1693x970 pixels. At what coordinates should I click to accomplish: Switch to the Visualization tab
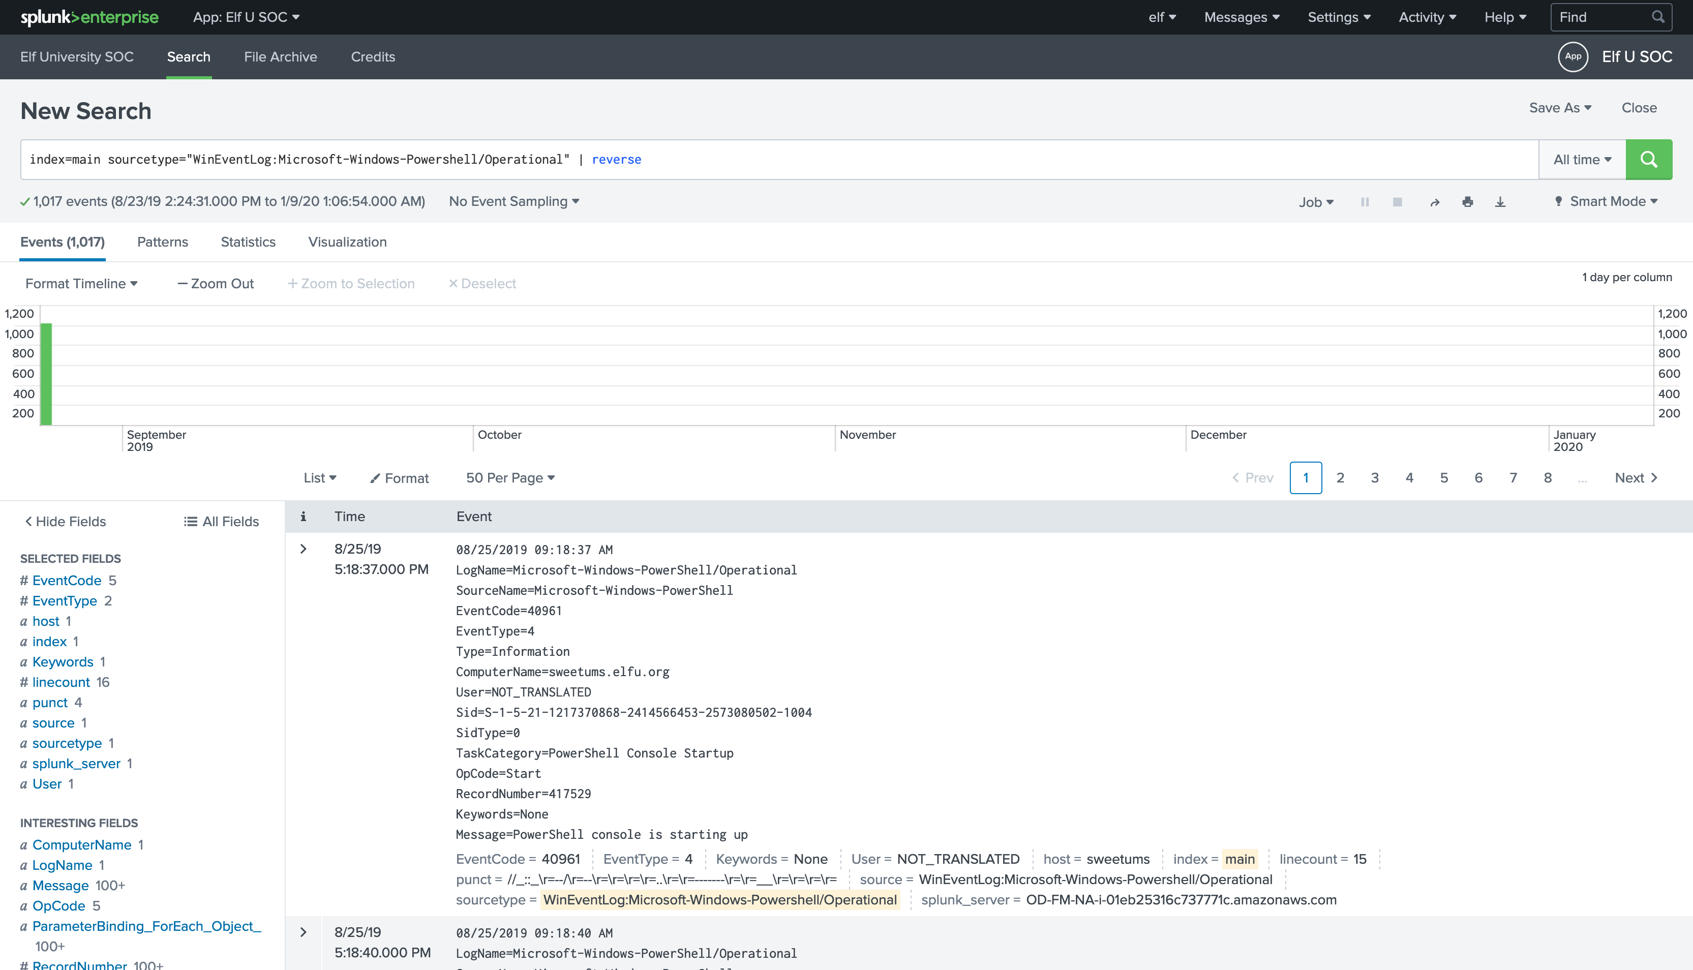347,242
